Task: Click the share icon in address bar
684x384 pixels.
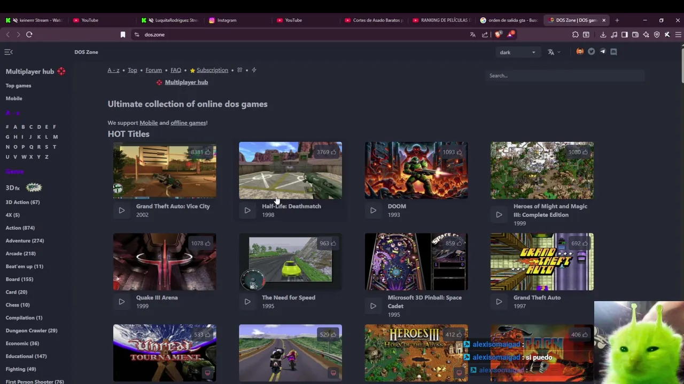Action: (485, 35)
